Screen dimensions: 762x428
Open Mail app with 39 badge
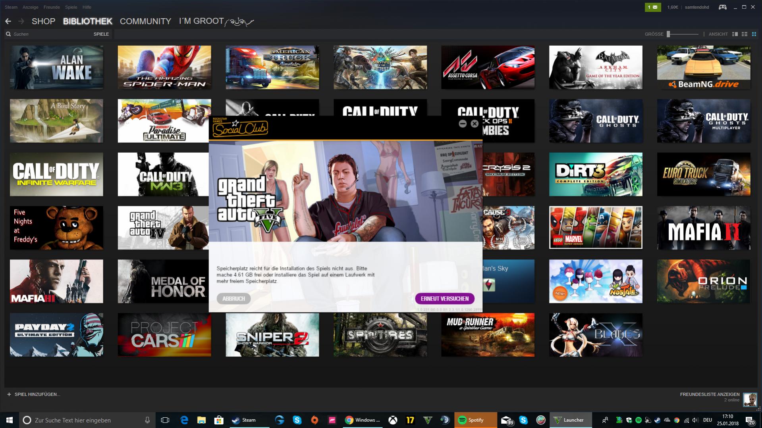point(507,420)
